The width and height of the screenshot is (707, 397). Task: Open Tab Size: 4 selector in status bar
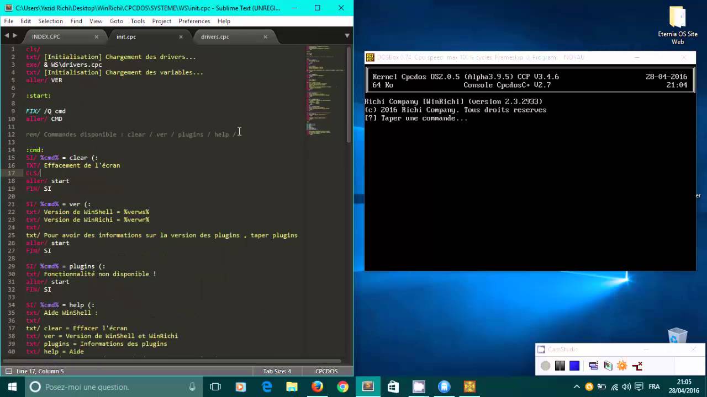pos(277,371)
